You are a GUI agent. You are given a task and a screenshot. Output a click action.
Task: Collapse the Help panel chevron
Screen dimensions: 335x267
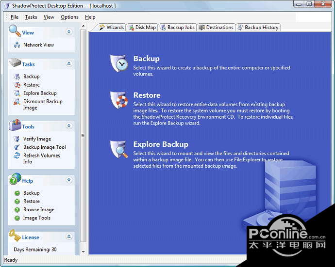tap(69, 180)
